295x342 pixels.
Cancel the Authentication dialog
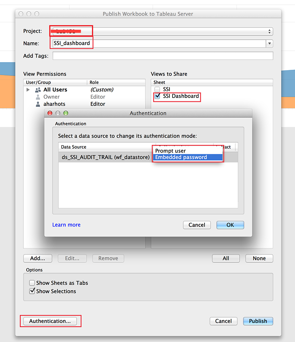pyautogui.click(x=197, y=225)
